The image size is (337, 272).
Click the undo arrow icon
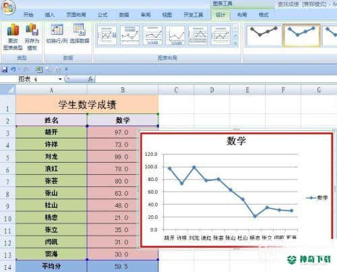coord(13,70)
